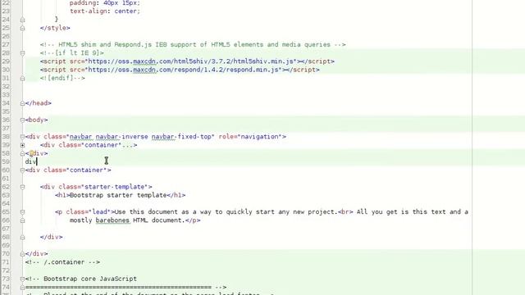Click the <br> tag in paragraph
The width and height of the screenshot is (525, 295).
(345, 211)
